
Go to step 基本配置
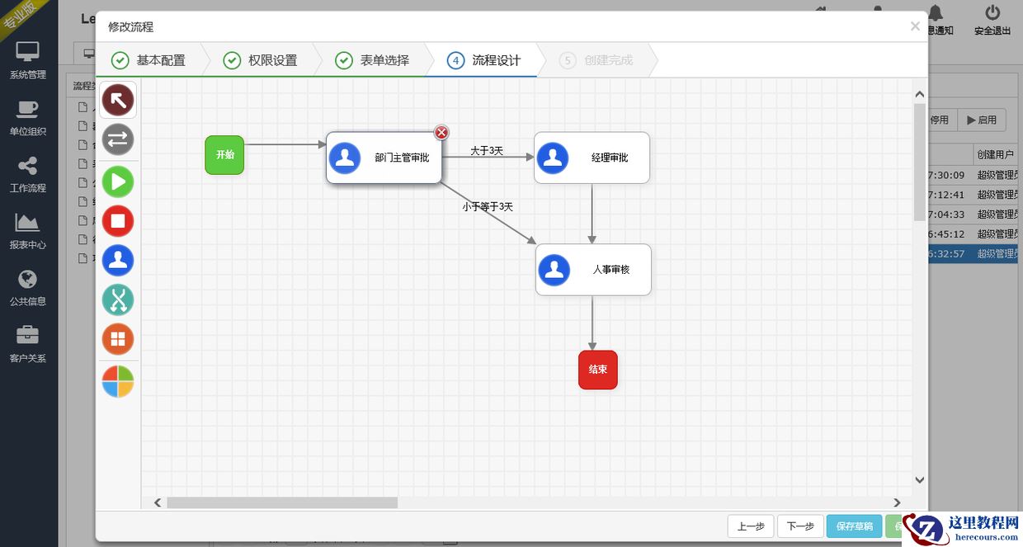[148, 60]
